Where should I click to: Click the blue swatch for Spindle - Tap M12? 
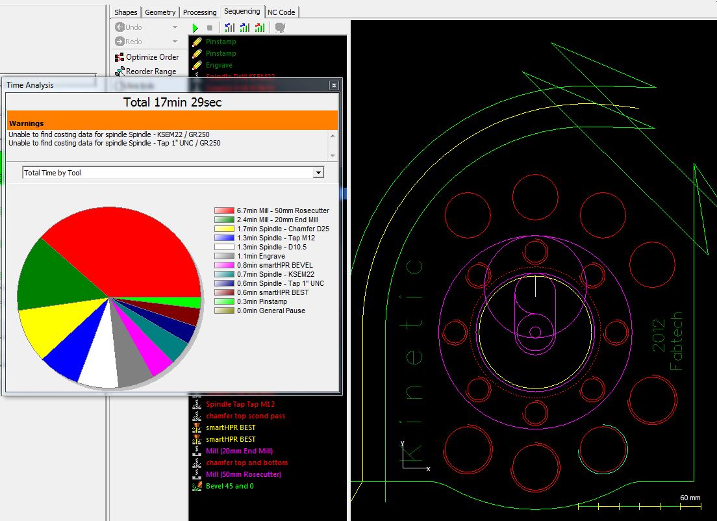(x=224, y=238)
